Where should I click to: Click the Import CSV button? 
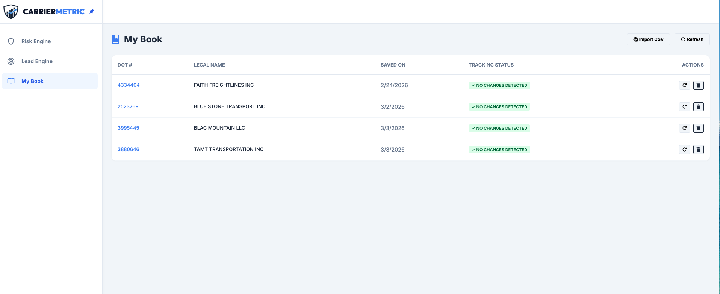[648, 39]
